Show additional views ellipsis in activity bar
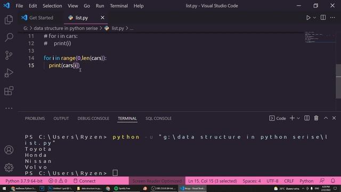This screenshot has width=341, height=192. (9, 108)
